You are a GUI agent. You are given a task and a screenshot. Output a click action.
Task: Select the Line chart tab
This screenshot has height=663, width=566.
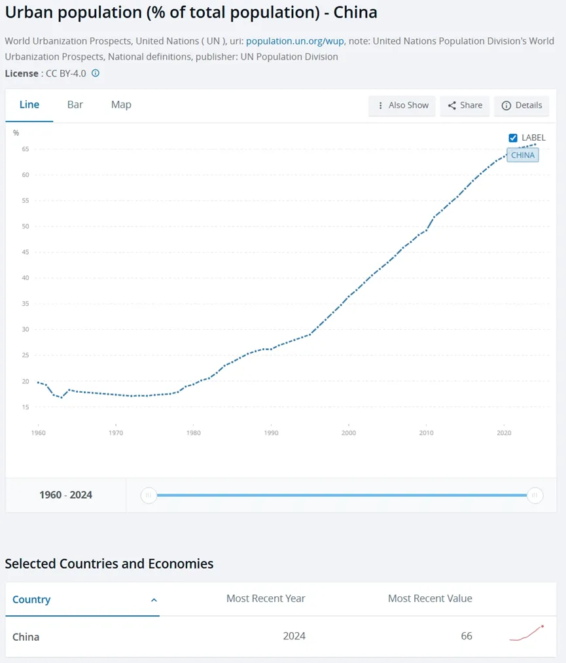point(29,105)
